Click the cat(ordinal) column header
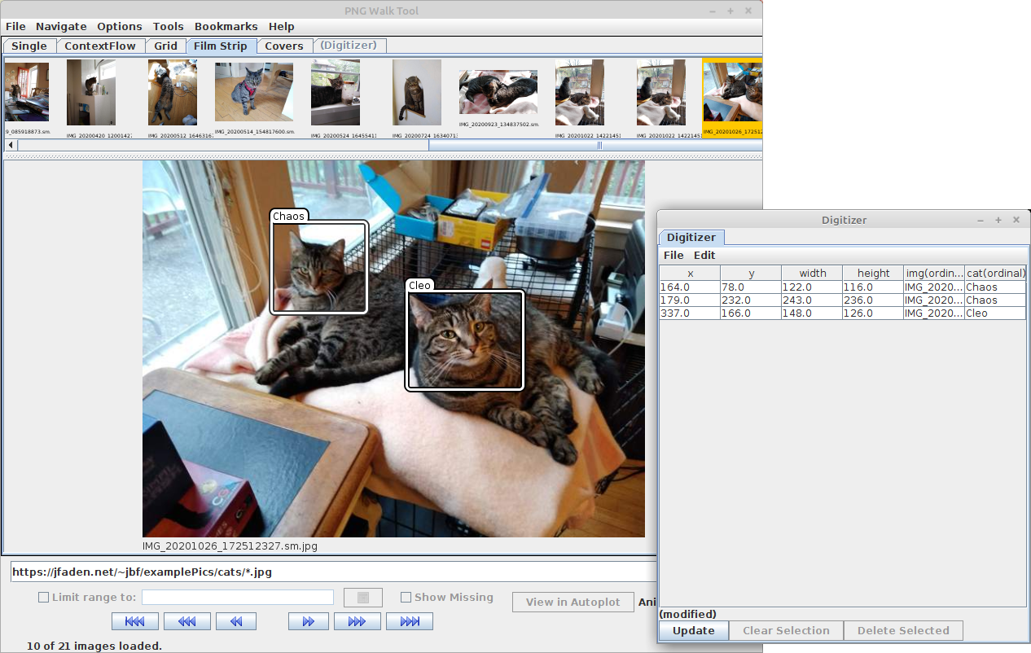Viewport: 1031px width, 653px height. click(995, 274)
